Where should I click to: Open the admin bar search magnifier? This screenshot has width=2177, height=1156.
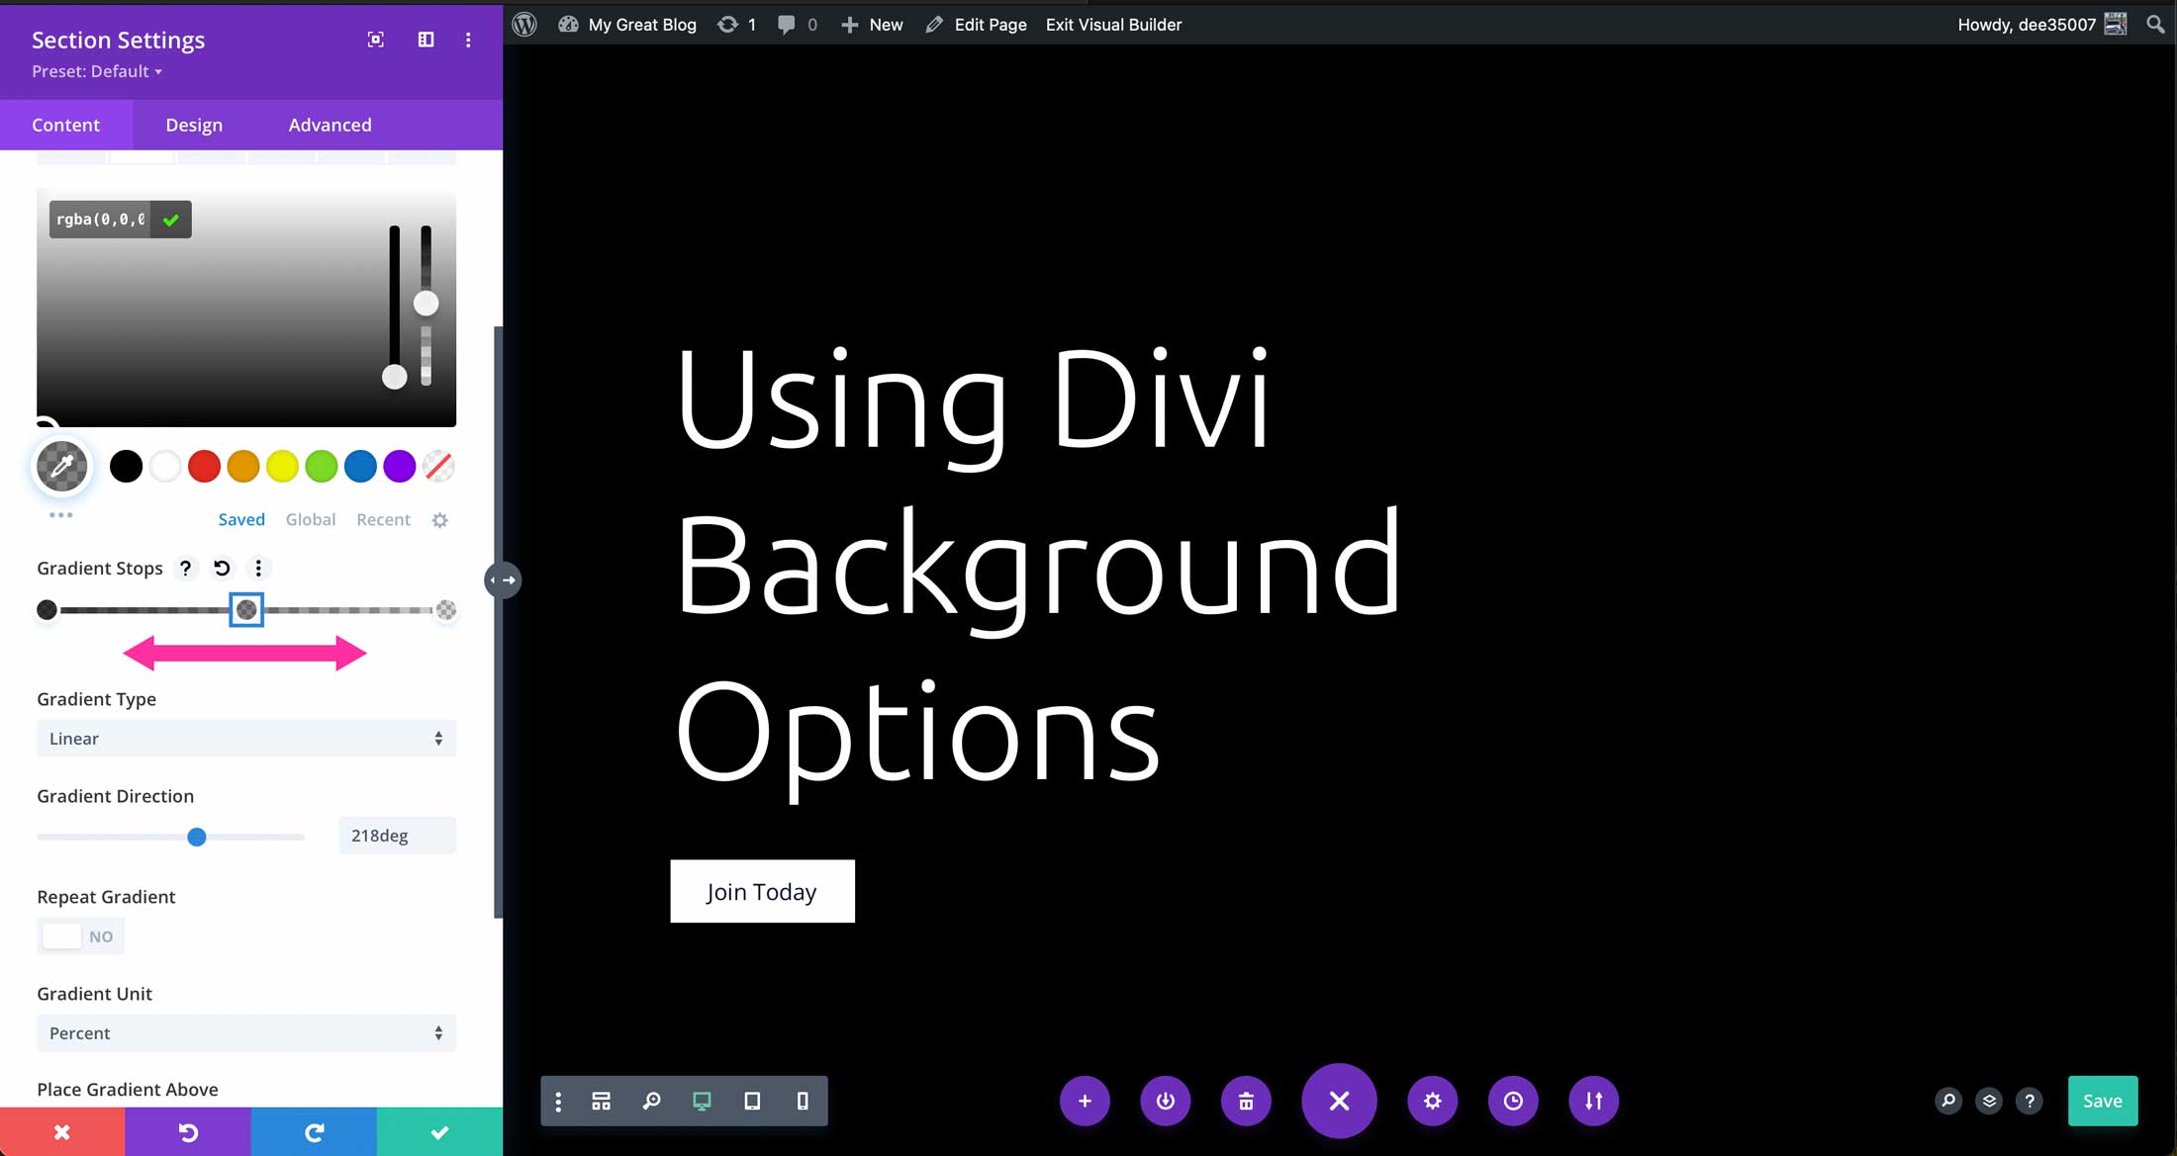(2155, 25)
